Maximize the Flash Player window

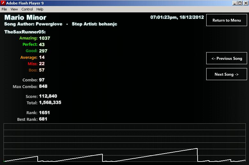click(240, 3)
